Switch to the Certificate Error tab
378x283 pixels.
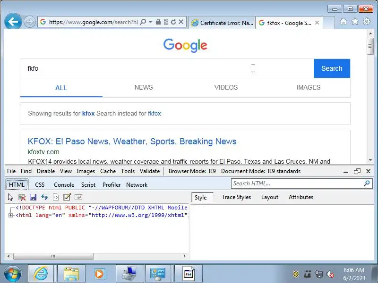(x=222, y=23)
